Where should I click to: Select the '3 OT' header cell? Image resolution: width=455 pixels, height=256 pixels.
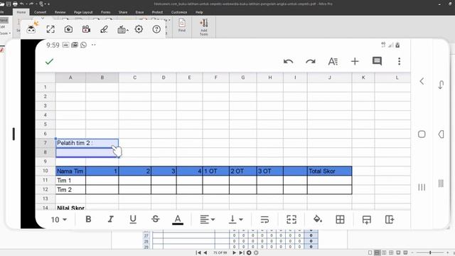pos(270,171)
